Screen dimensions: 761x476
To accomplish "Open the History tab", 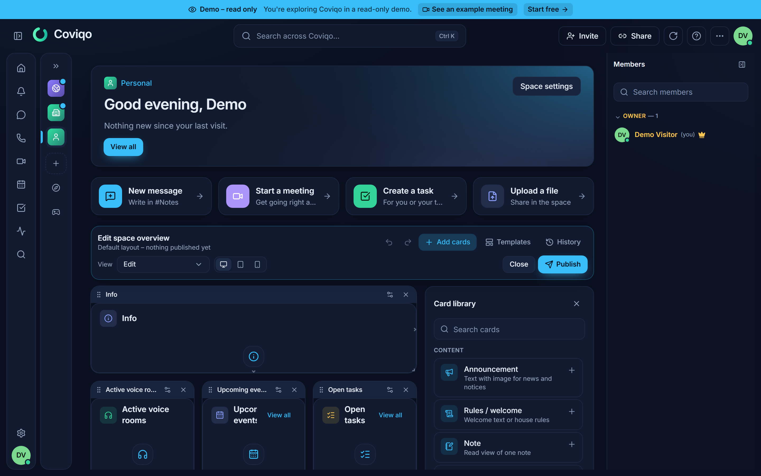I will click(x=563, y=242).
